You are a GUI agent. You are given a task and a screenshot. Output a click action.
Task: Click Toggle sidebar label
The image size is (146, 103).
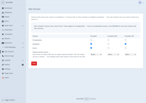coord(10,100)
